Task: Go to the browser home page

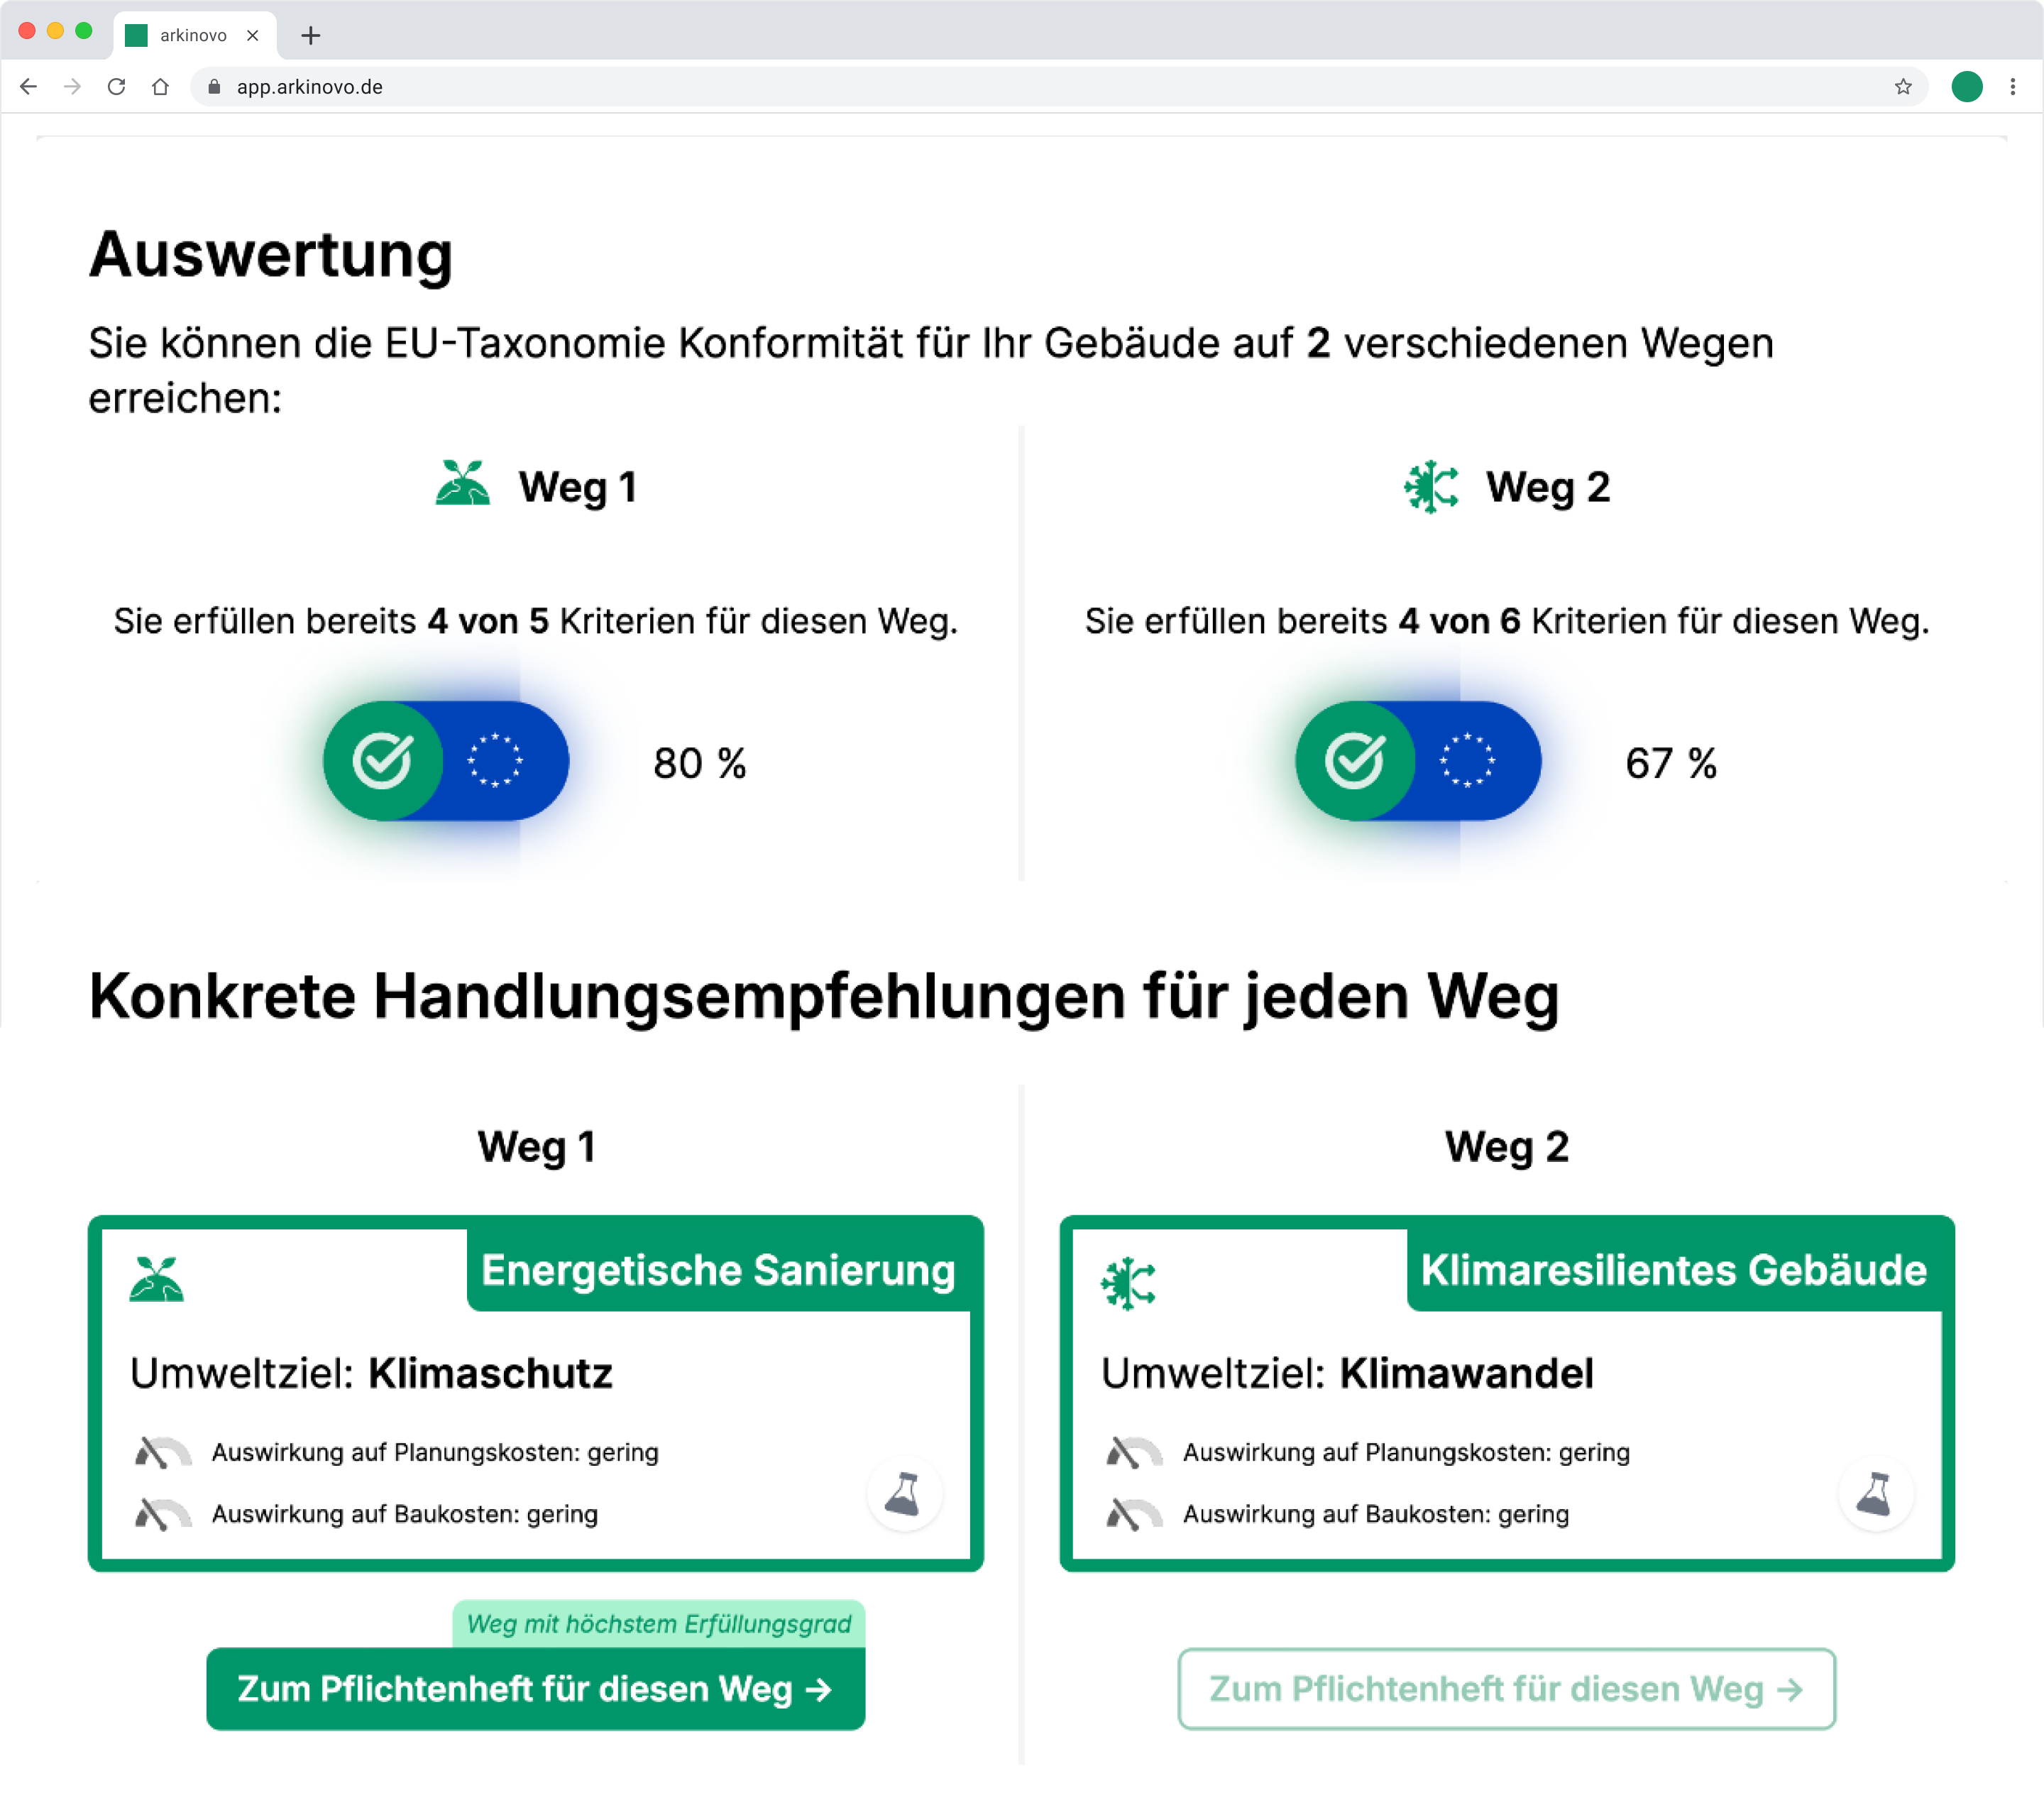Action: pyautogui.click(x=160, y=87)
